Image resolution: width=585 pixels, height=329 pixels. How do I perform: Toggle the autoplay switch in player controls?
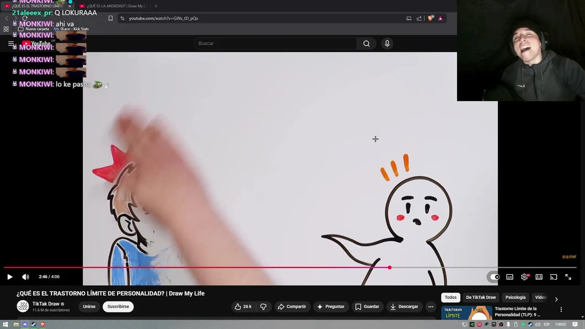pyautogui.click(x=495, y=277)
